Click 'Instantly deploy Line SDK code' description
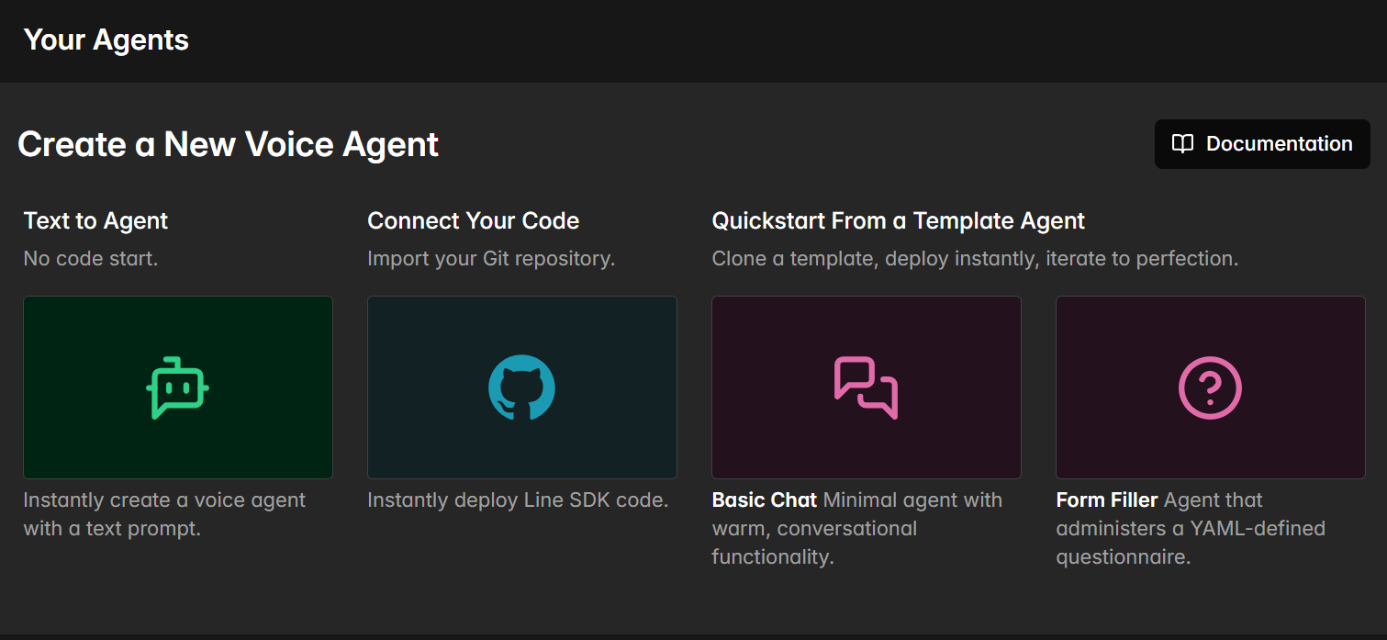 pyautogui.click(x=517, y=500)
